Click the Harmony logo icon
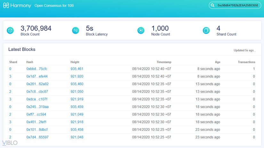The width and height of the screenshot is (264, 148). 6,5
